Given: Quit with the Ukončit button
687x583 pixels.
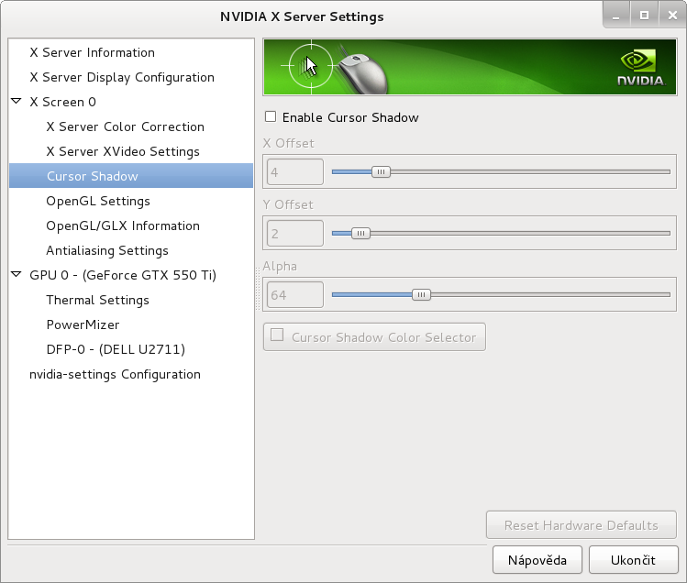Looking at the screenshot, I should [633, 560].
